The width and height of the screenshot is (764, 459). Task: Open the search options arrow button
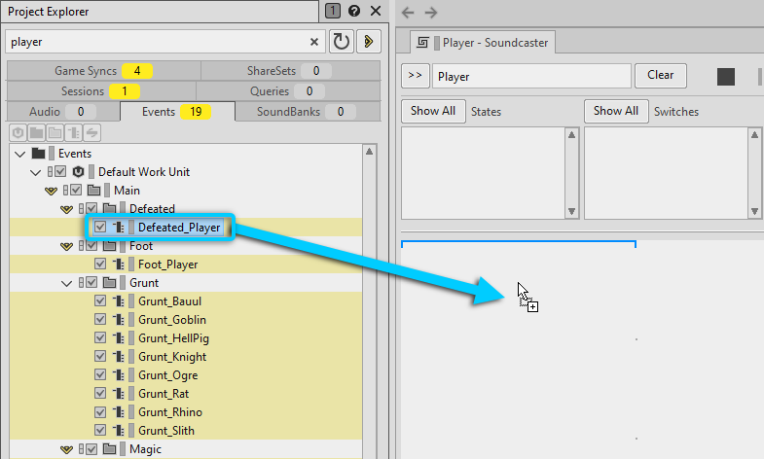click(368, 42)
